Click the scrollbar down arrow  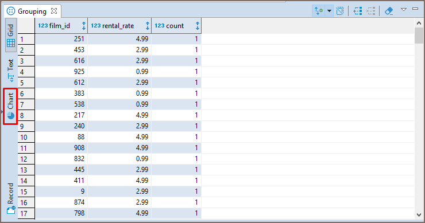pyautogui.click(x=419, y=215)
